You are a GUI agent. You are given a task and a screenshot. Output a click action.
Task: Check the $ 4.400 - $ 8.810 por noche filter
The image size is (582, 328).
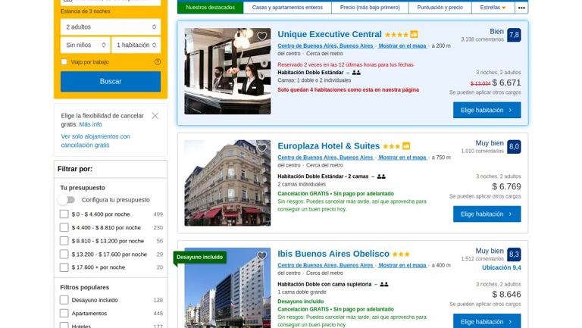tap(64, 227)
